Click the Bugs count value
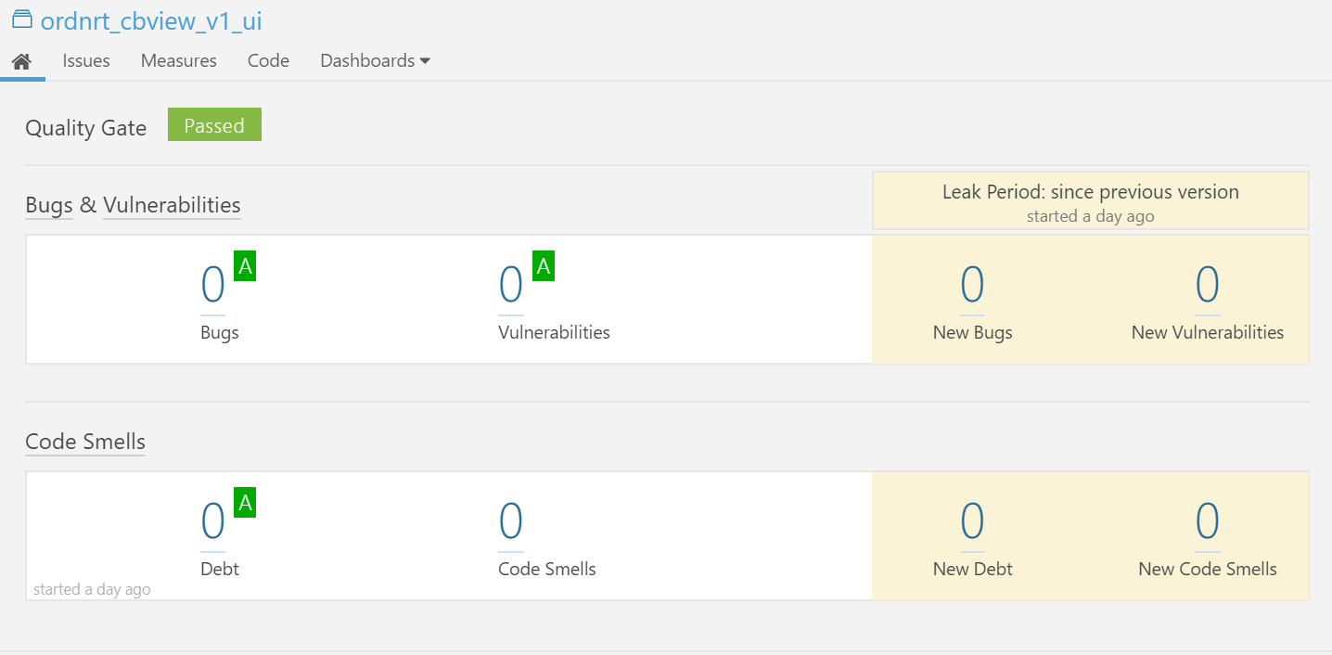 [213, 286]
